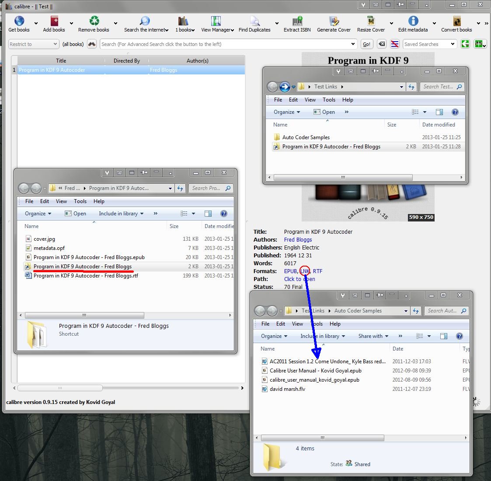
Task: Click Open in the Program in KDF 9 folder window toolbar
Action: point(75,214)
